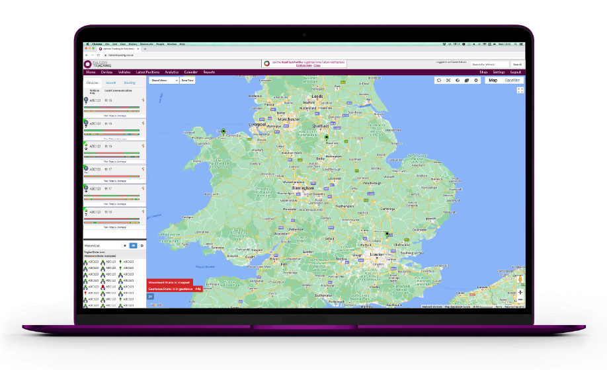Click the Watch List header label
The height and width of the screenshot is (370, 607).
[x=92, y=246]
